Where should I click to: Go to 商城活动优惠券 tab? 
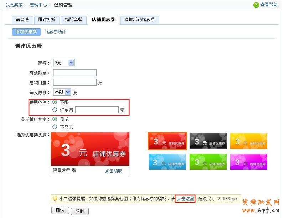point(139,20)
